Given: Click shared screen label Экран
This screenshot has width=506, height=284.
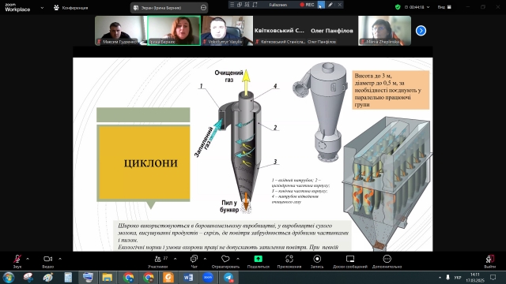Looking at the screenshot, I should click(161, 7).
